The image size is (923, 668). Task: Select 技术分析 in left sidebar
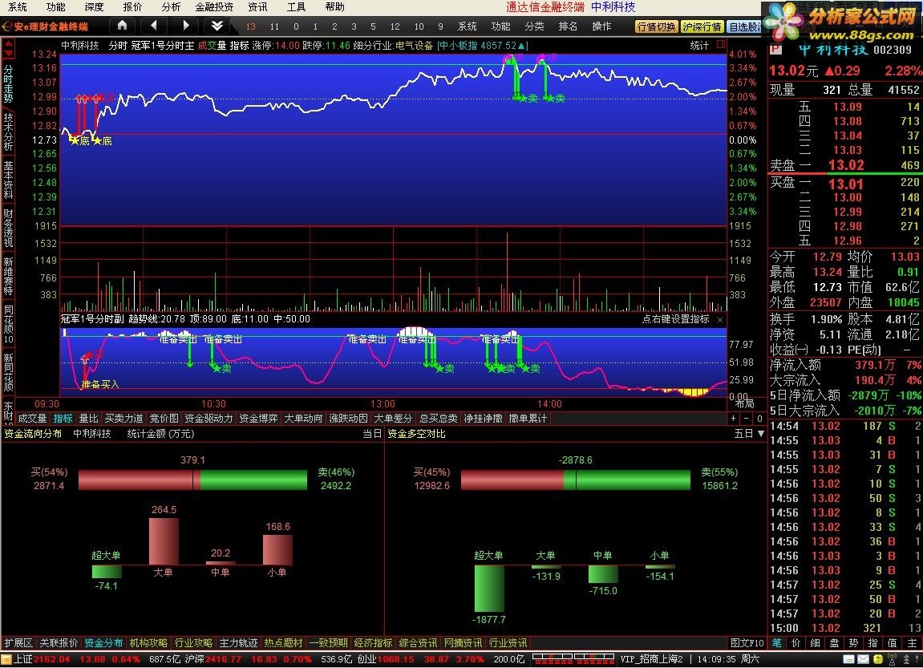pyautogui.click(x=8, y=132)
